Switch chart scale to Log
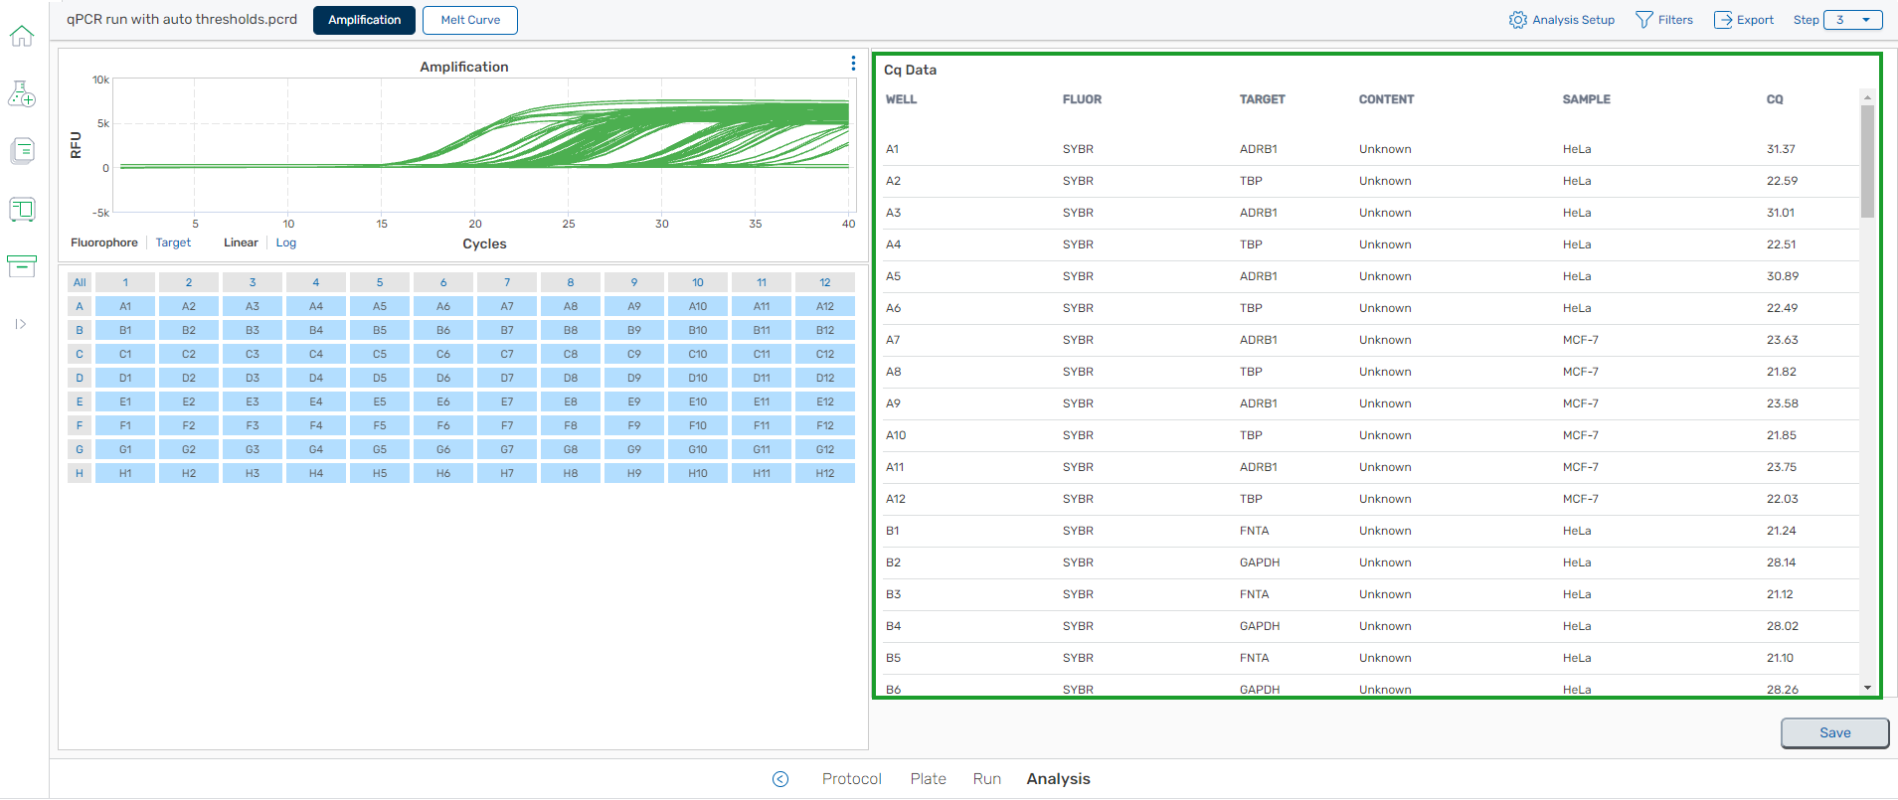The height and width of the screenshot is (800, 1898). [286, 242]
